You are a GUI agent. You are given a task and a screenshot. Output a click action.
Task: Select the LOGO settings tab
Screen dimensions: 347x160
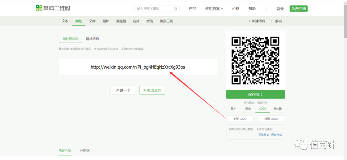[263, 109]
